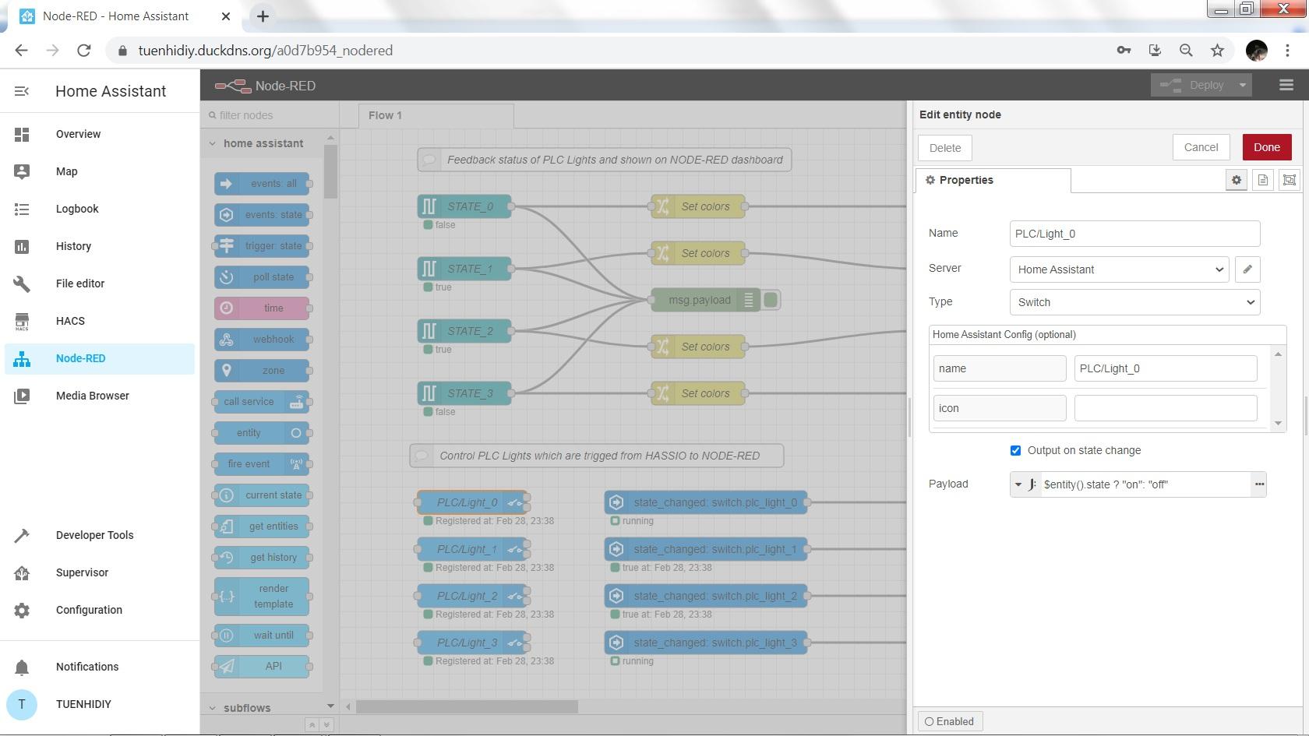
Task: Delete the entity node
Action: pos(945,148)
